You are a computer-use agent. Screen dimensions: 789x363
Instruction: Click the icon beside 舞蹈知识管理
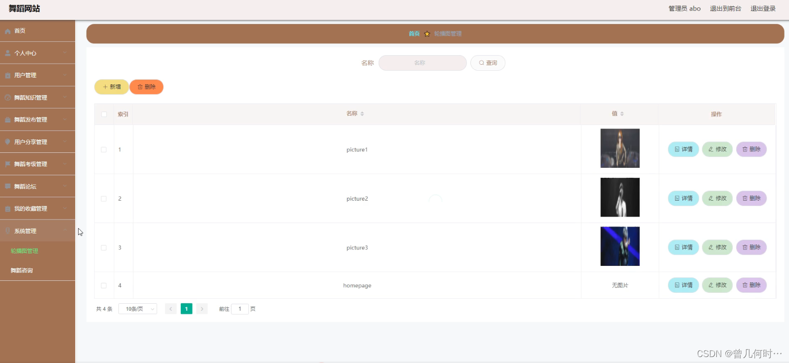8,98
